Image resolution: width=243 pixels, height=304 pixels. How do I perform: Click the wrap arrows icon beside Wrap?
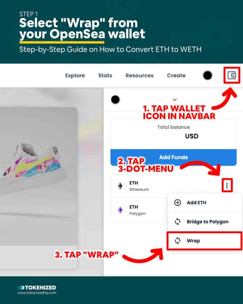[x=177, y=241]
